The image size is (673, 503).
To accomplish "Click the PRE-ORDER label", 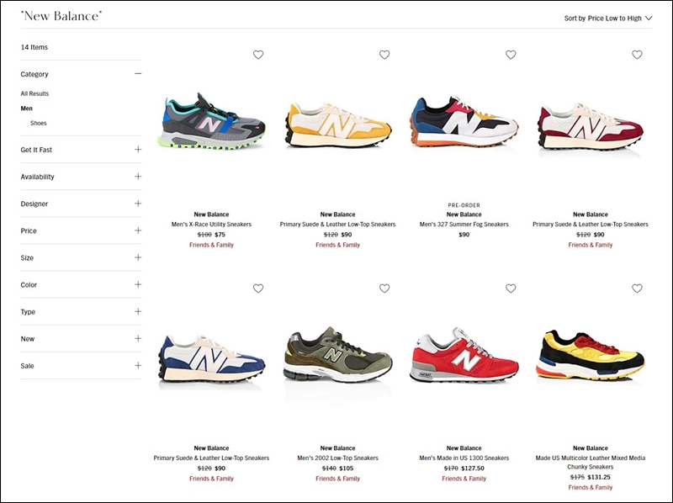I will 464,205.
